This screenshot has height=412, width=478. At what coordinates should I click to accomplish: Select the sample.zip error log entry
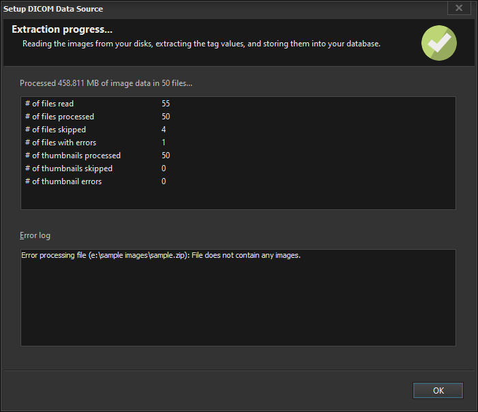click(161, 256)
